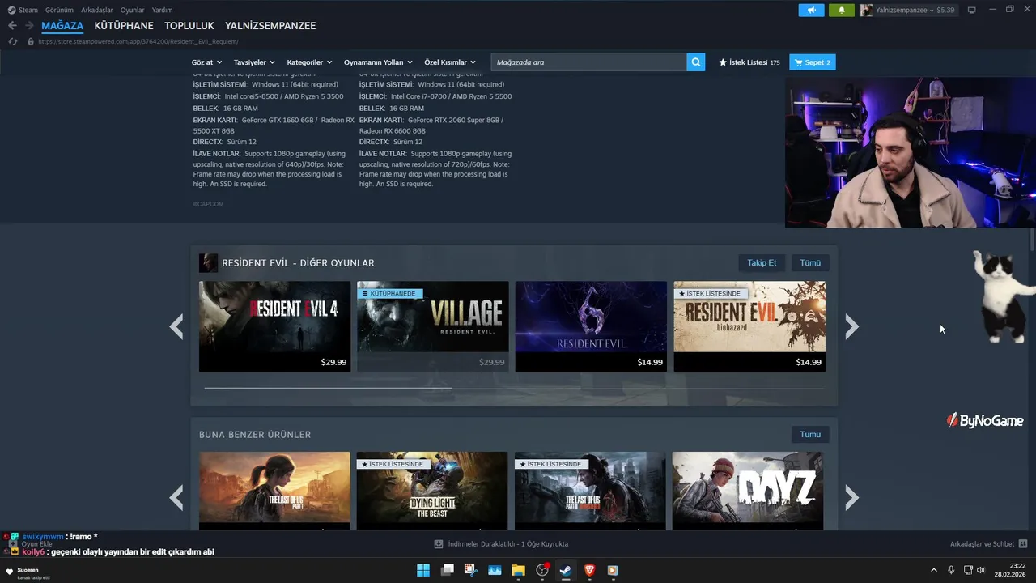
Task: Open İstek Listesi wishlist link
Action: (749, 62)
